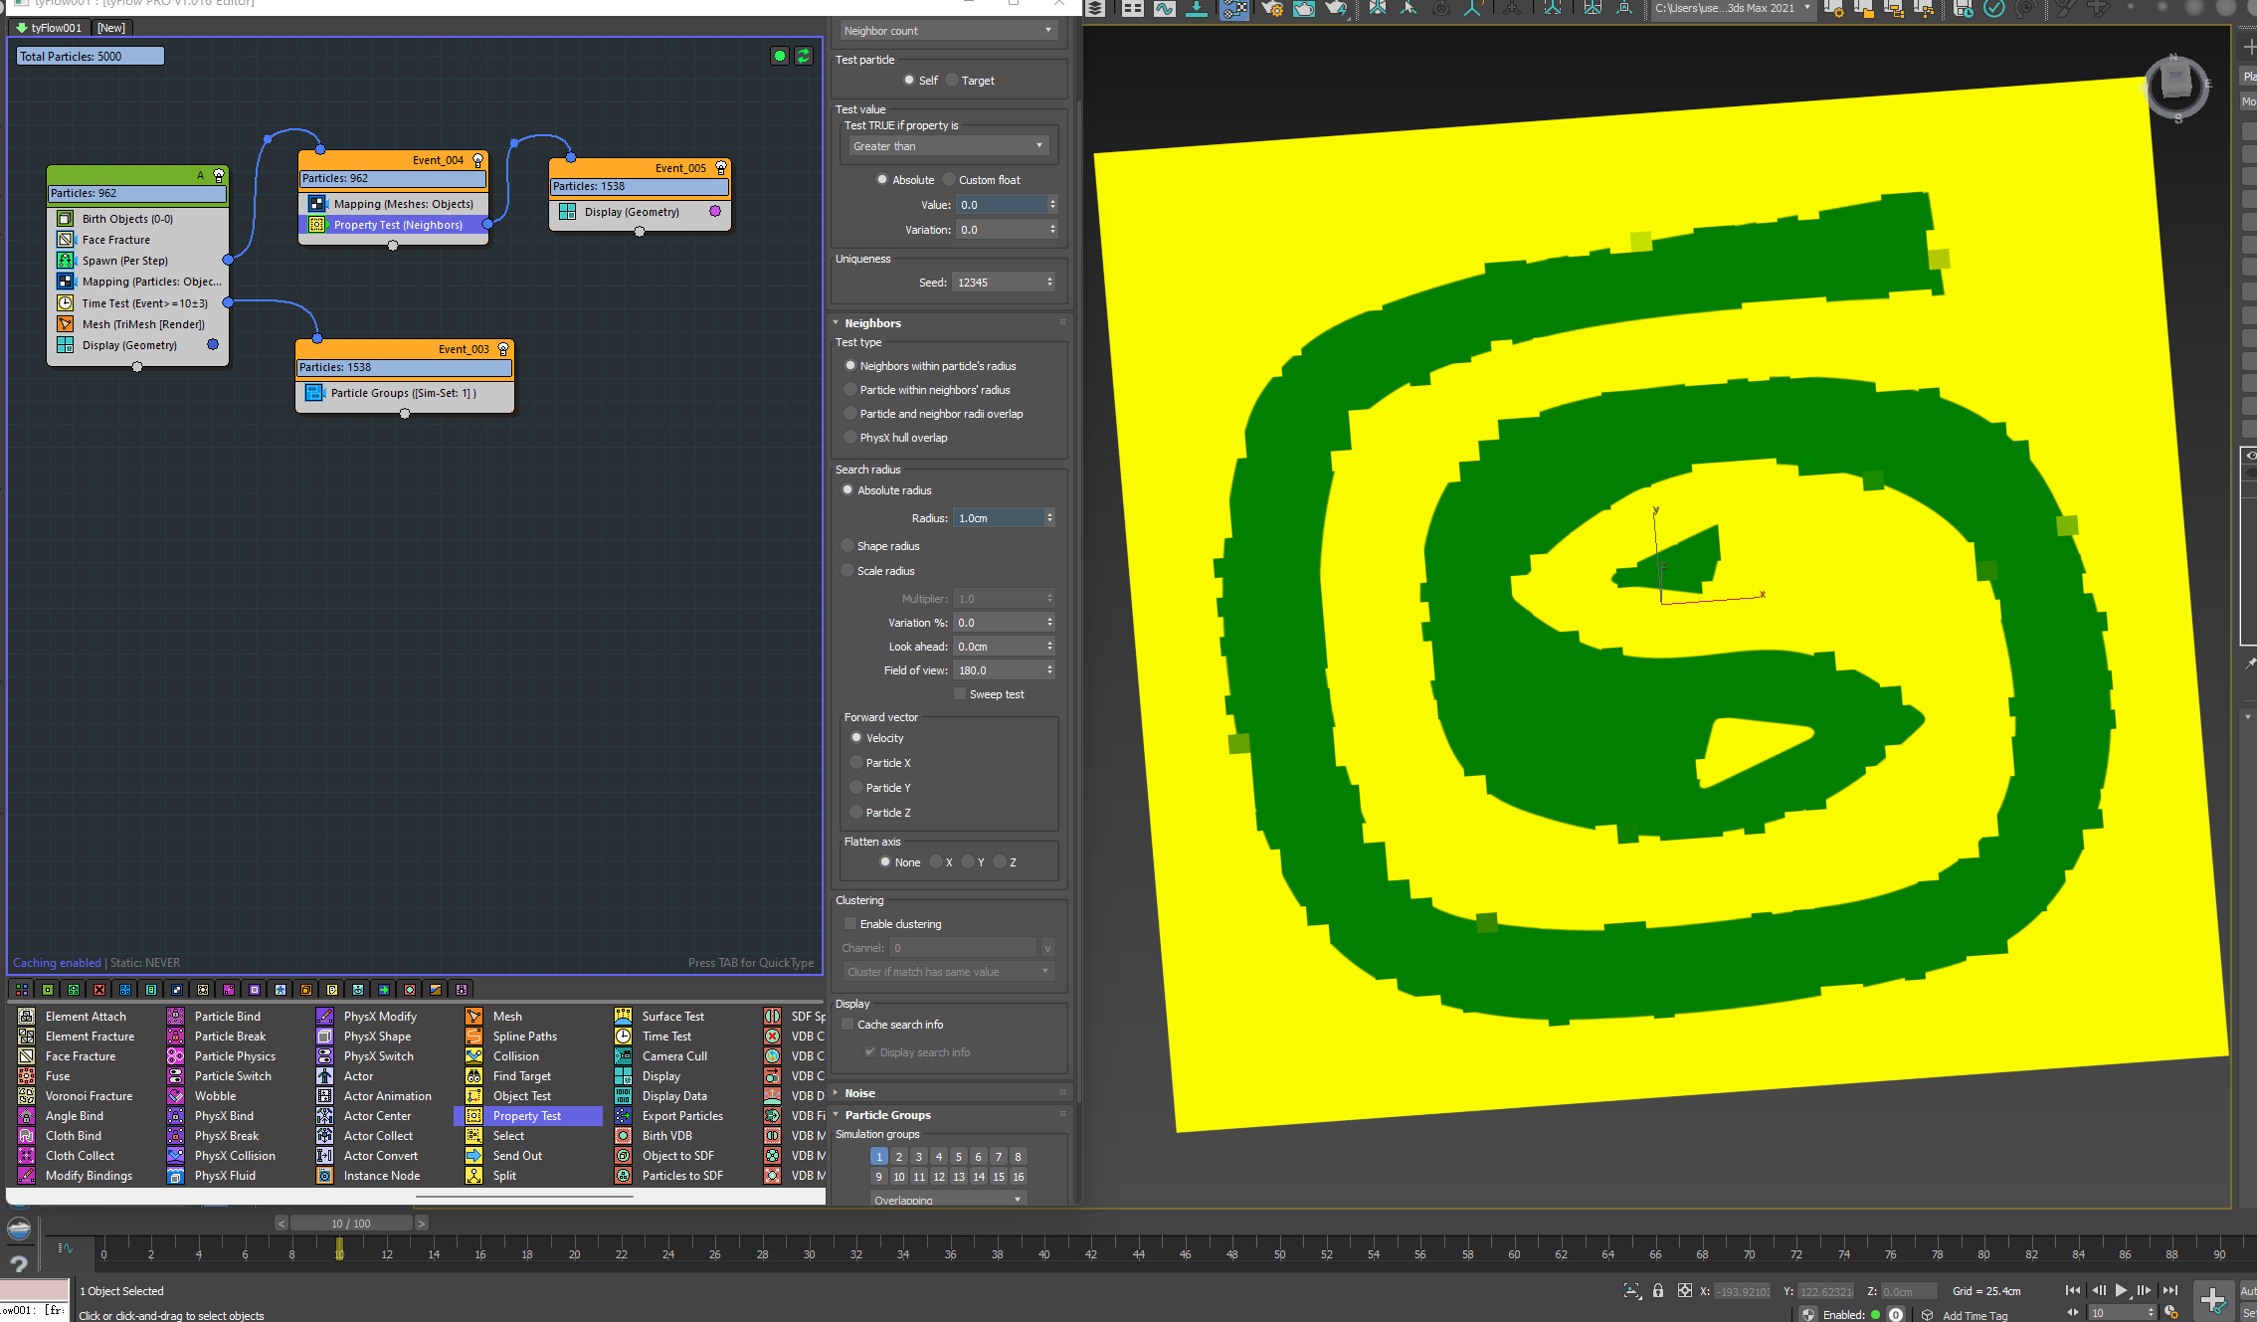
Task: Choose the Custom float radio option
Action: click(949, 179)
